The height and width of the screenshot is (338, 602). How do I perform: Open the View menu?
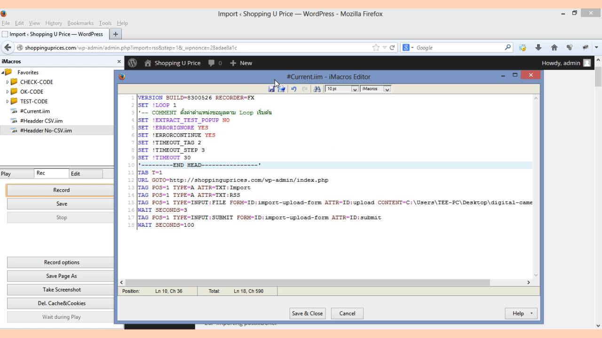pyautogui.click(x=34, y=23)
